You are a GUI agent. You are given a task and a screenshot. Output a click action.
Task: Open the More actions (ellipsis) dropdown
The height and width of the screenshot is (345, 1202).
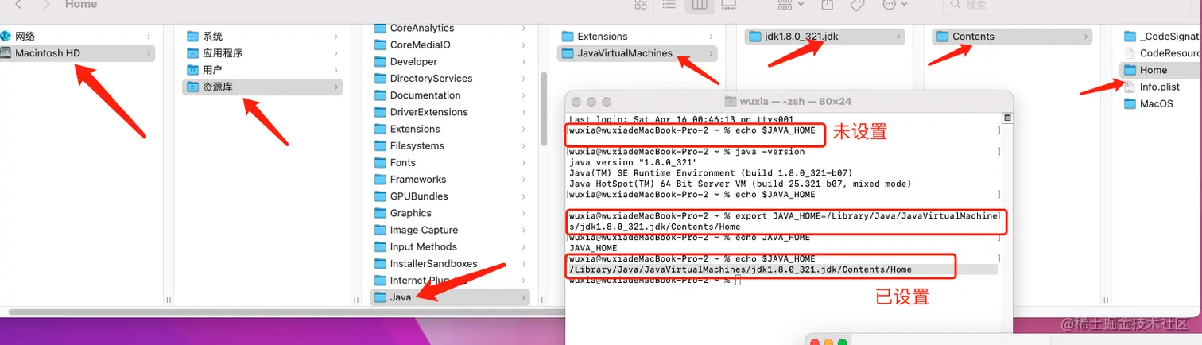point(895,5)
